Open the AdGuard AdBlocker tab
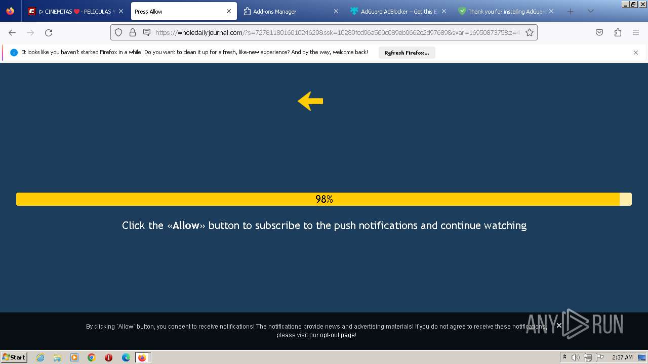 click(398, 11)
